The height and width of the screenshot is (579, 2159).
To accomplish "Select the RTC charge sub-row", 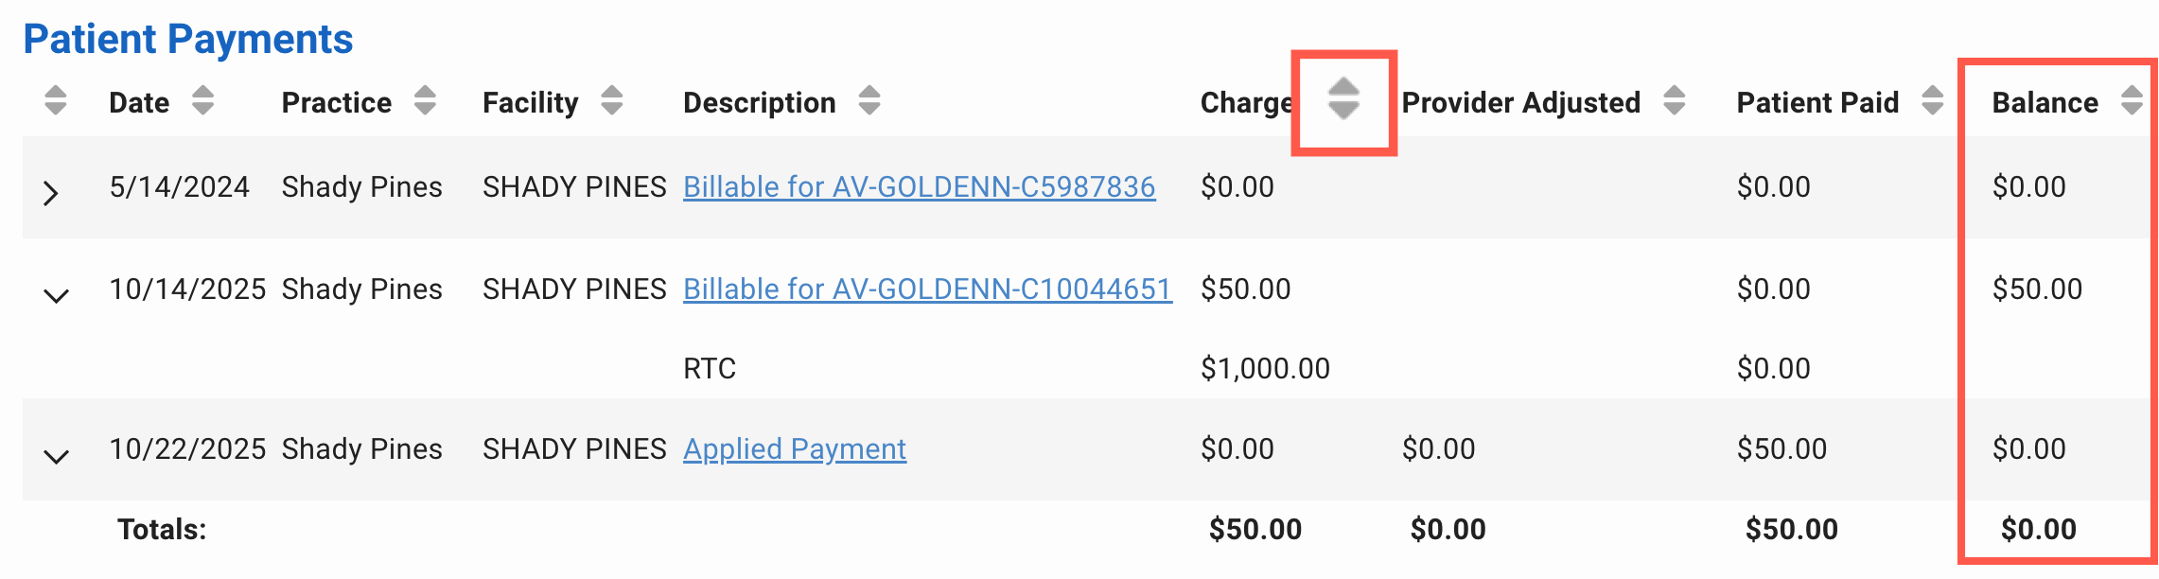I will tap(710, 368).
